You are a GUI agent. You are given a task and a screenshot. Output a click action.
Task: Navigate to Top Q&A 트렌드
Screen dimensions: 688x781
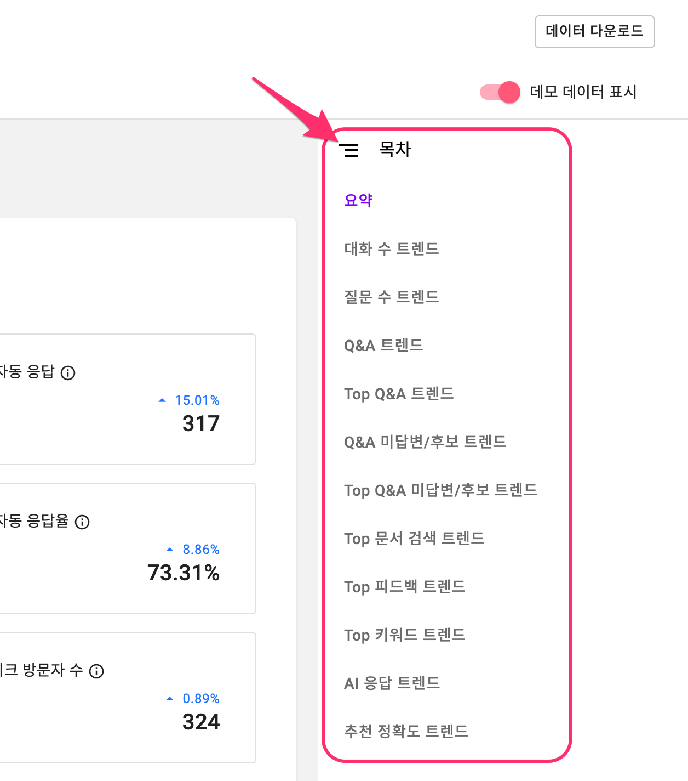pyautogui.click(x=399, y=394)
